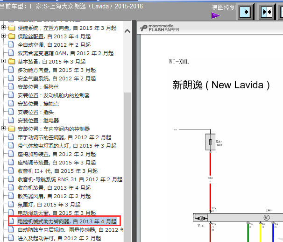
Task: Click the Macromedia FlashPaper logo
Action: (x=160, y=28)
